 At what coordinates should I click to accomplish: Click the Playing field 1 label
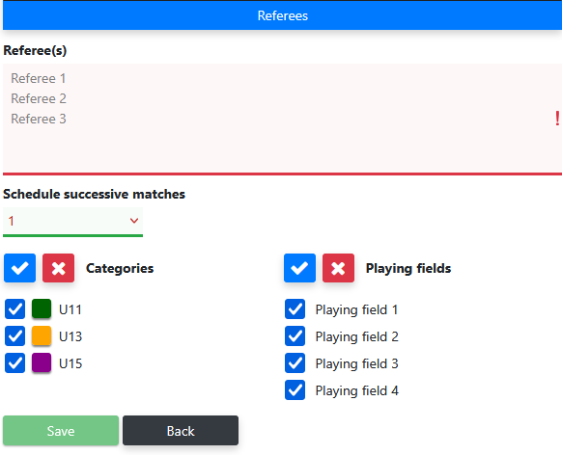pyautogui.click(x=356, y=309)
